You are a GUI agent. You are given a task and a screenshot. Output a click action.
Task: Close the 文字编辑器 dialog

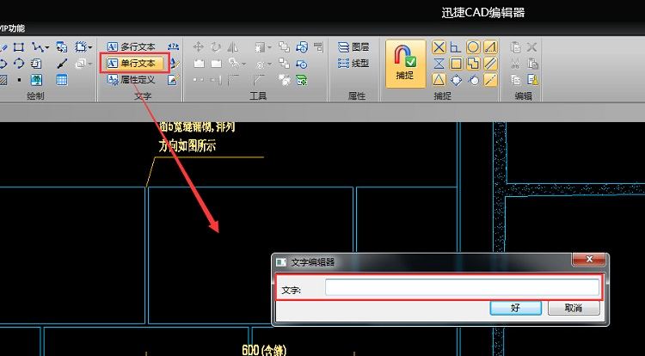(x=589, y=261)
